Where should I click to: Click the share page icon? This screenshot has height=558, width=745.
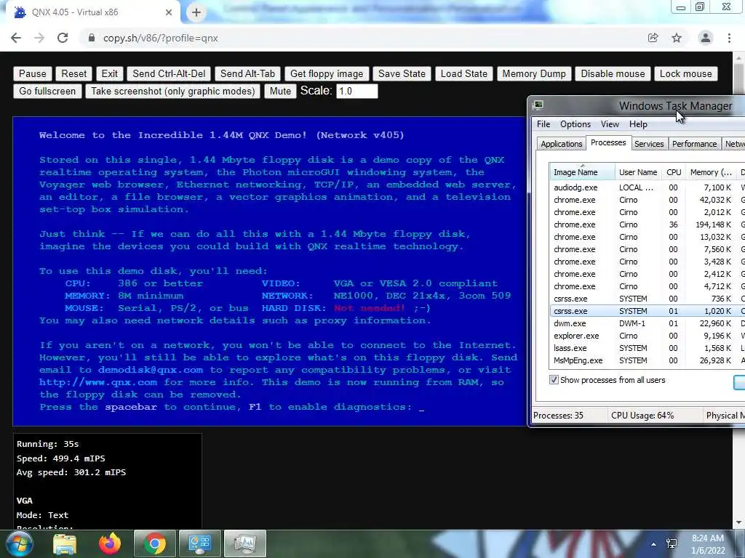pyautogui.click(x=653, y=38)
